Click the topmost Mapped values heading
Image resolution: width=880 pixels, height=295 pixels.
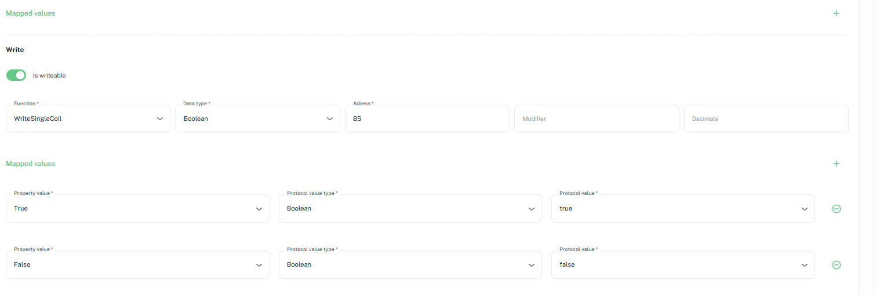(31, 13)
